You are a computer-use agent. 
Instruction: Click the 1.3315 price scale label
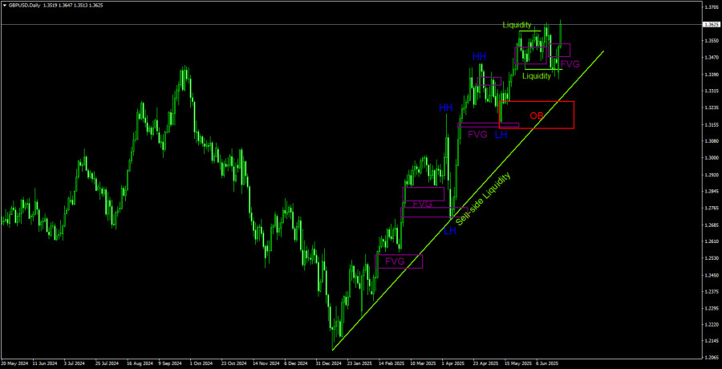click(x=712, y=91)
